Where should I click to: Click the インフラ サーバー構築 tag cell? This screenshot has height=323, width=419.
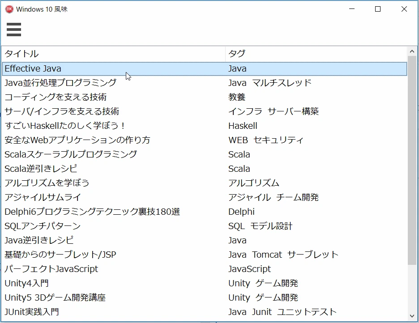pos(274,111)
